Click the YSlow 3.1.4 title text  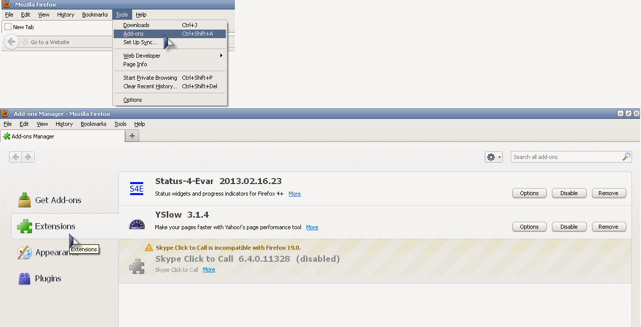(x=182, y=215)
